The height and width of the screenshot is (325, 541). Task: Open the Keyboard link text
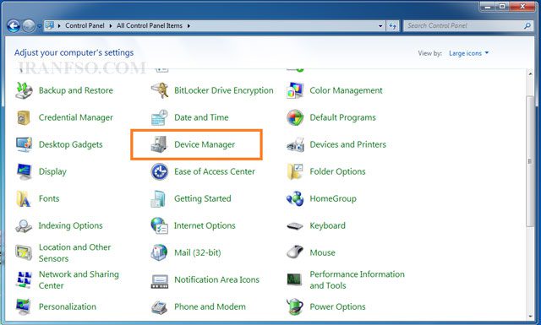point(327,225)
